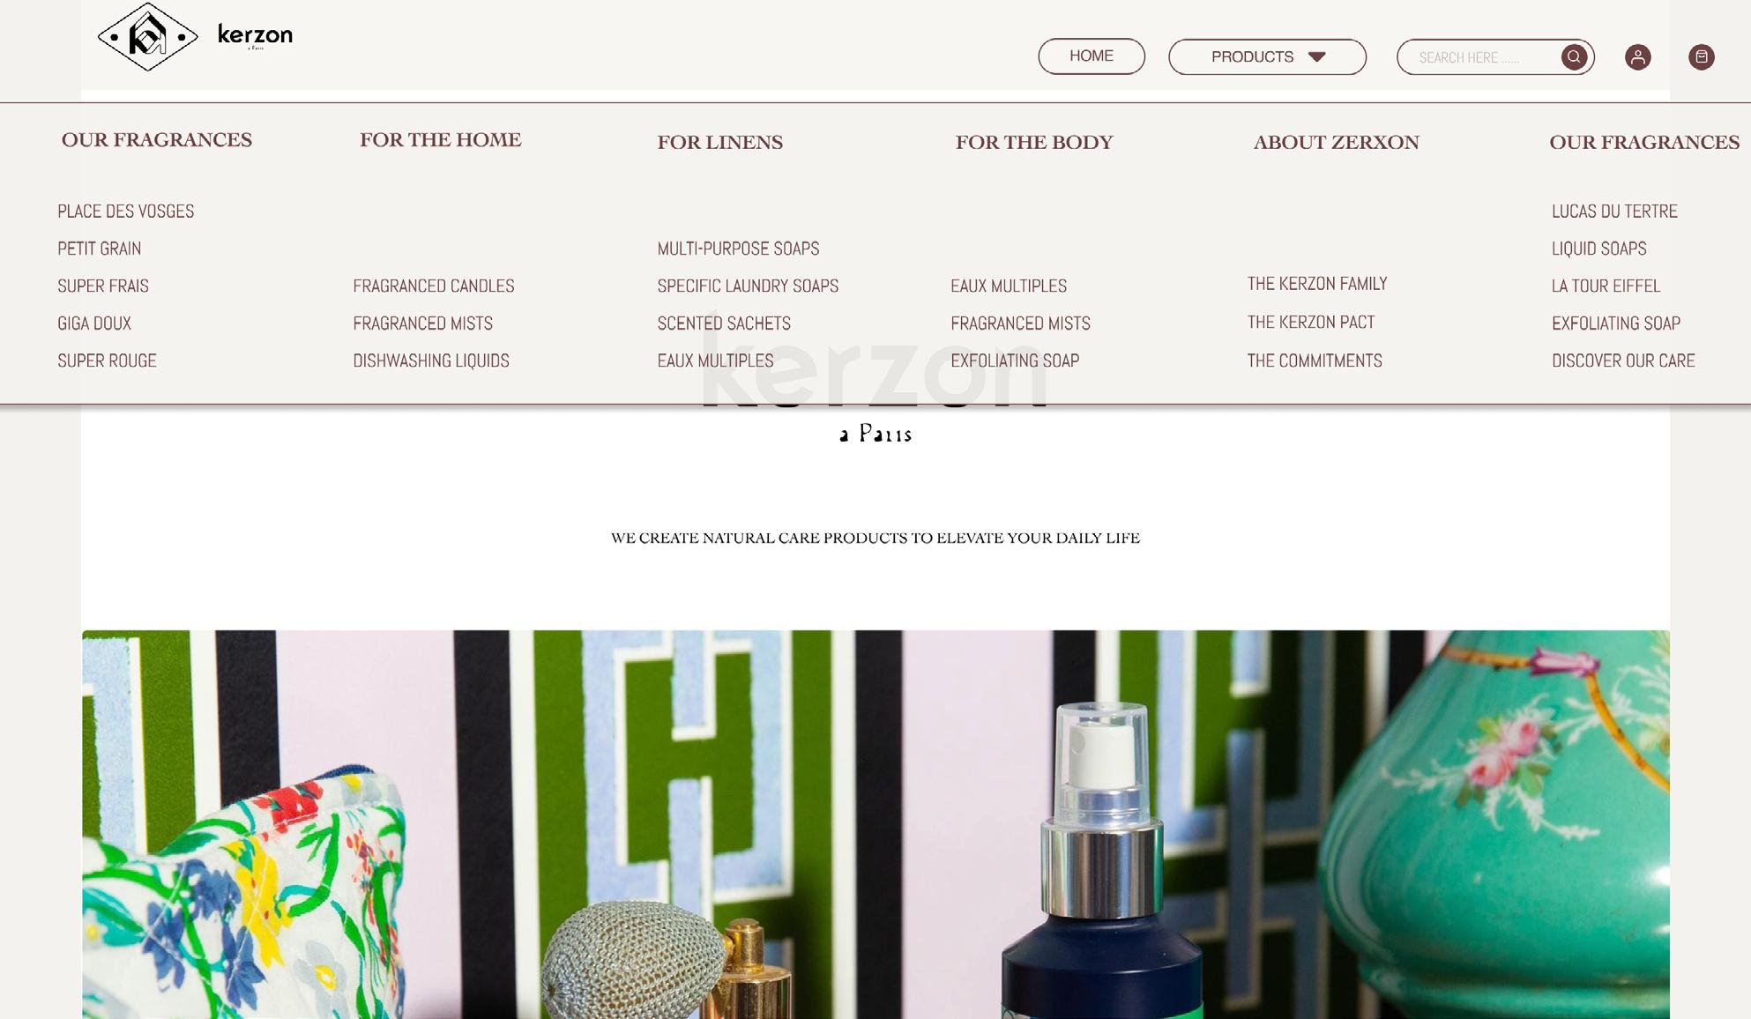The width and height of the screenshot is (1751, 1019).
Task: Click the Home button
Action: coord(1092,56)
